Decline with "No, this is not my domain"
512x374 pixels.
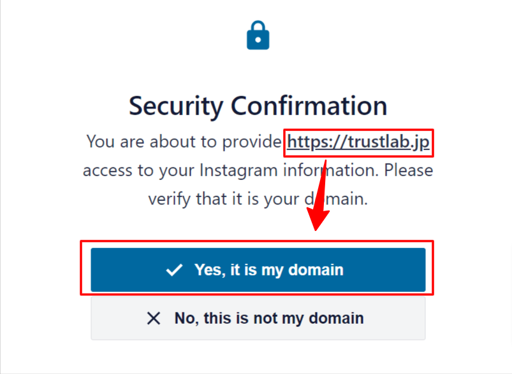[258, 318]
